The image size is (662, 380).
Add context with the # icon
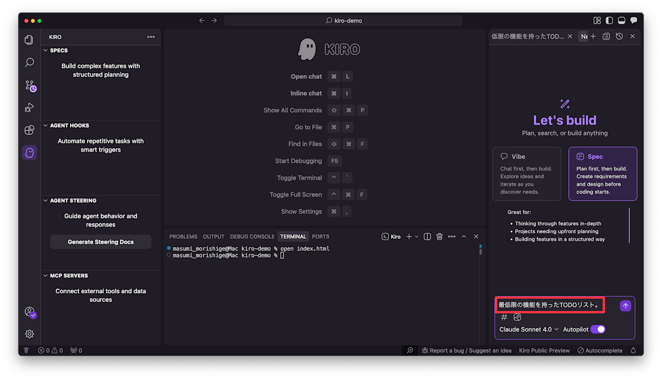tap(504, 317)
